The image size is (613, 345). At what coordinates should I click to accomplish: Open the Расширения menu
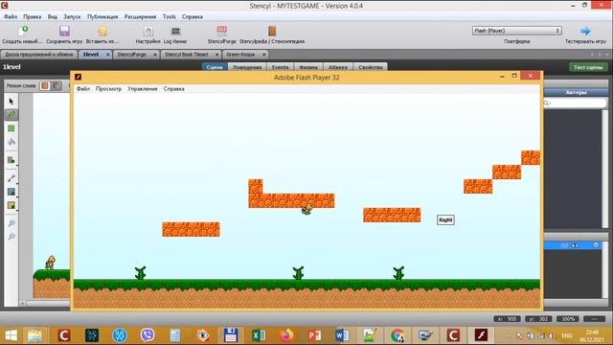click(x=140, y=17)
